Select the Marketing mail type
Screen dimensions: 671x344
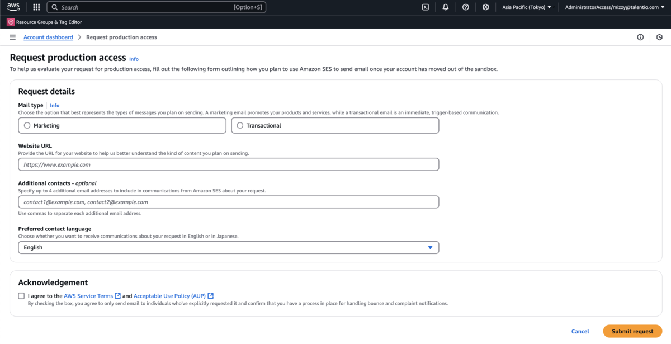(x=27, y=125)
